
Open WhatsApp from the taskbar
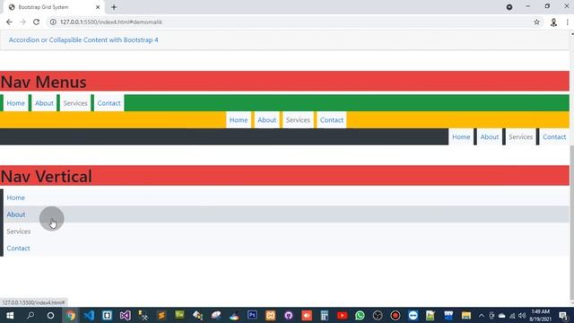click(x=360, y=315)
